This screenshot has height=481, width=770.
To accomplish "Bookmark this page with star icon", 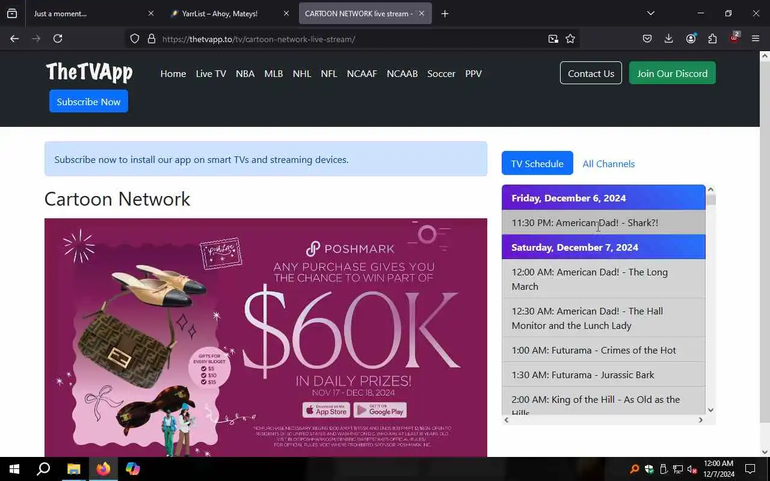I will [570, 38].
